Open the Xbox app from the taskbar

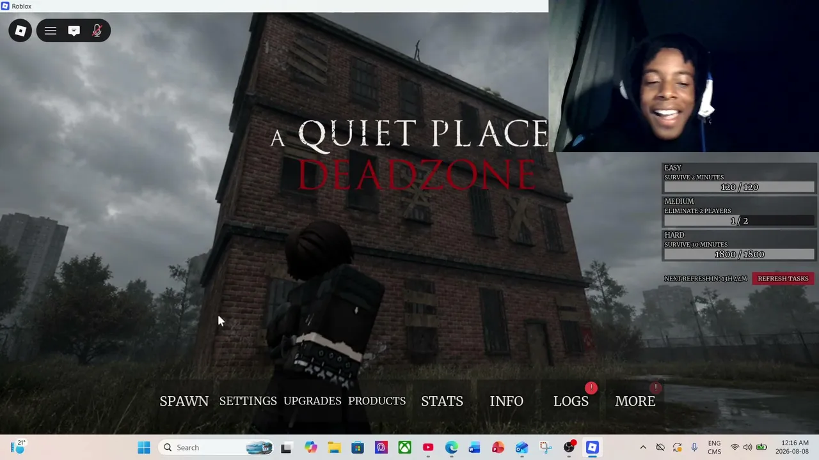click(405, 447)
